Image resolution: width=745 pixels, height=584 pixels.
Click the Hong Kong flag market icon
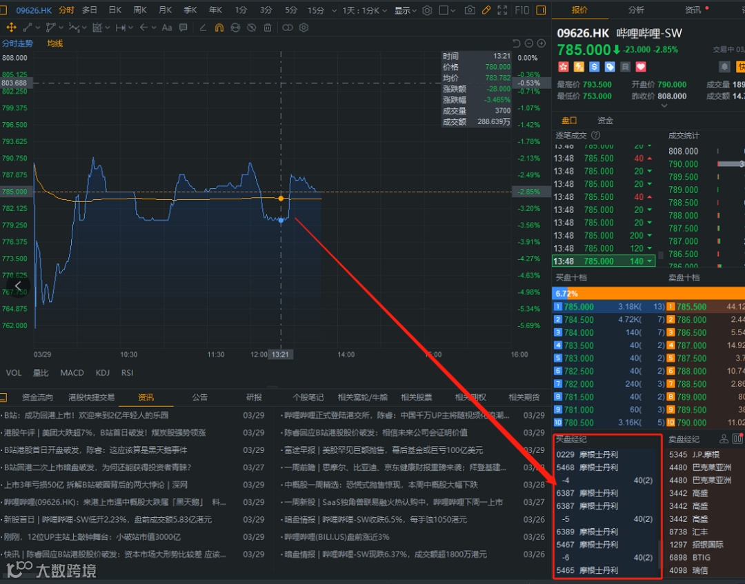click(x=564, y=67)
